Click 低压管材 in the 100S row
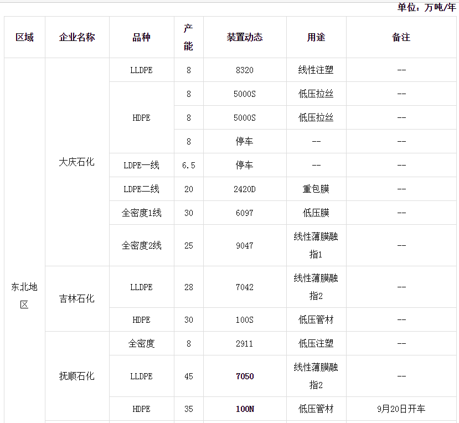 tap(316, 319)
